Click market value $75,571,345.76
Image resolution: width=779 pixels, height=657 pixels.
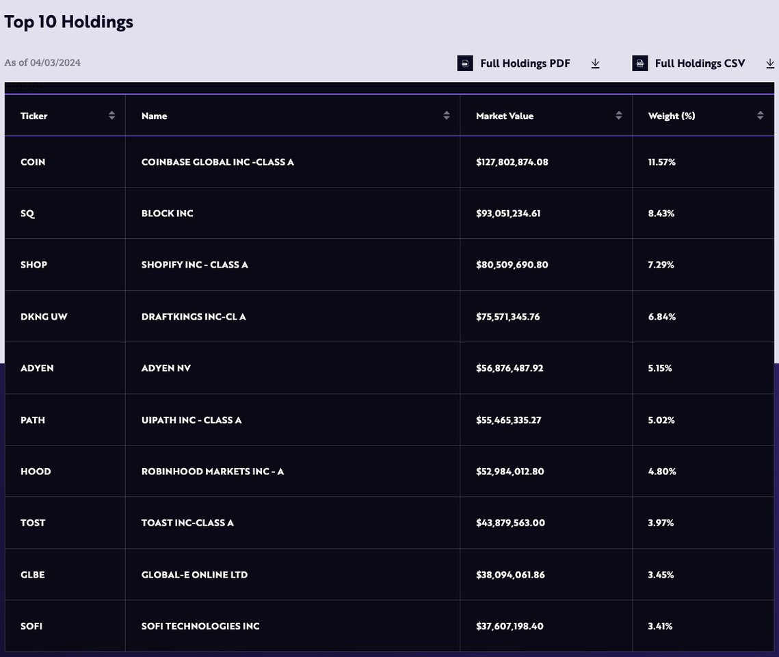507,317
